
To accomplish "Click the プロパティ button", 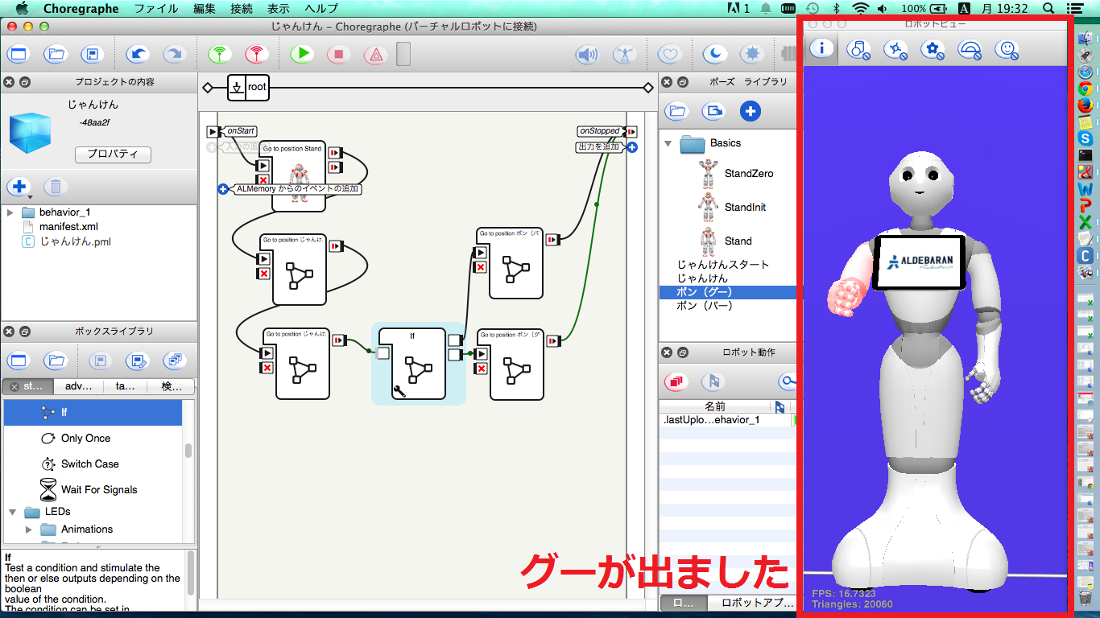I will (x=113, y=154).
